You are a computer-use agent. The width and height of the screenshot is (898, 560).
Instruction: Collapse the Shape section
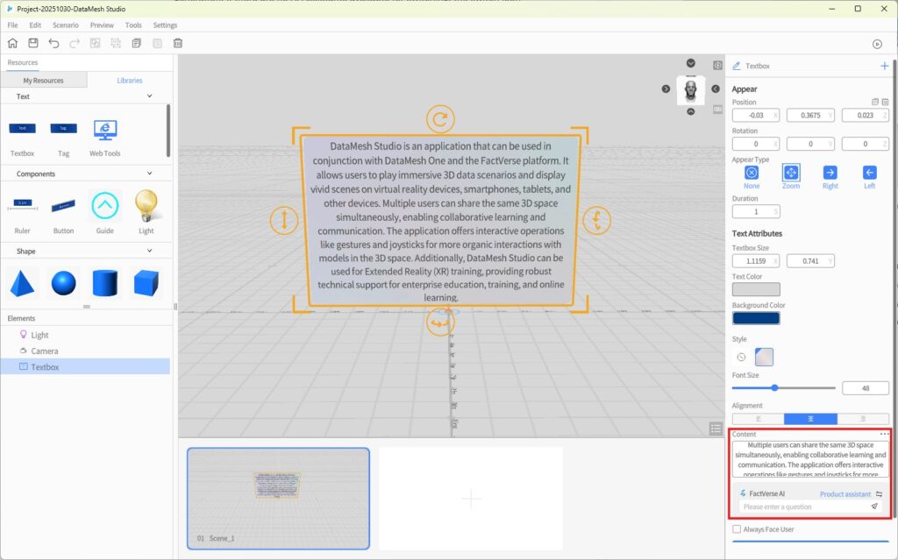[x=149, y=251]
